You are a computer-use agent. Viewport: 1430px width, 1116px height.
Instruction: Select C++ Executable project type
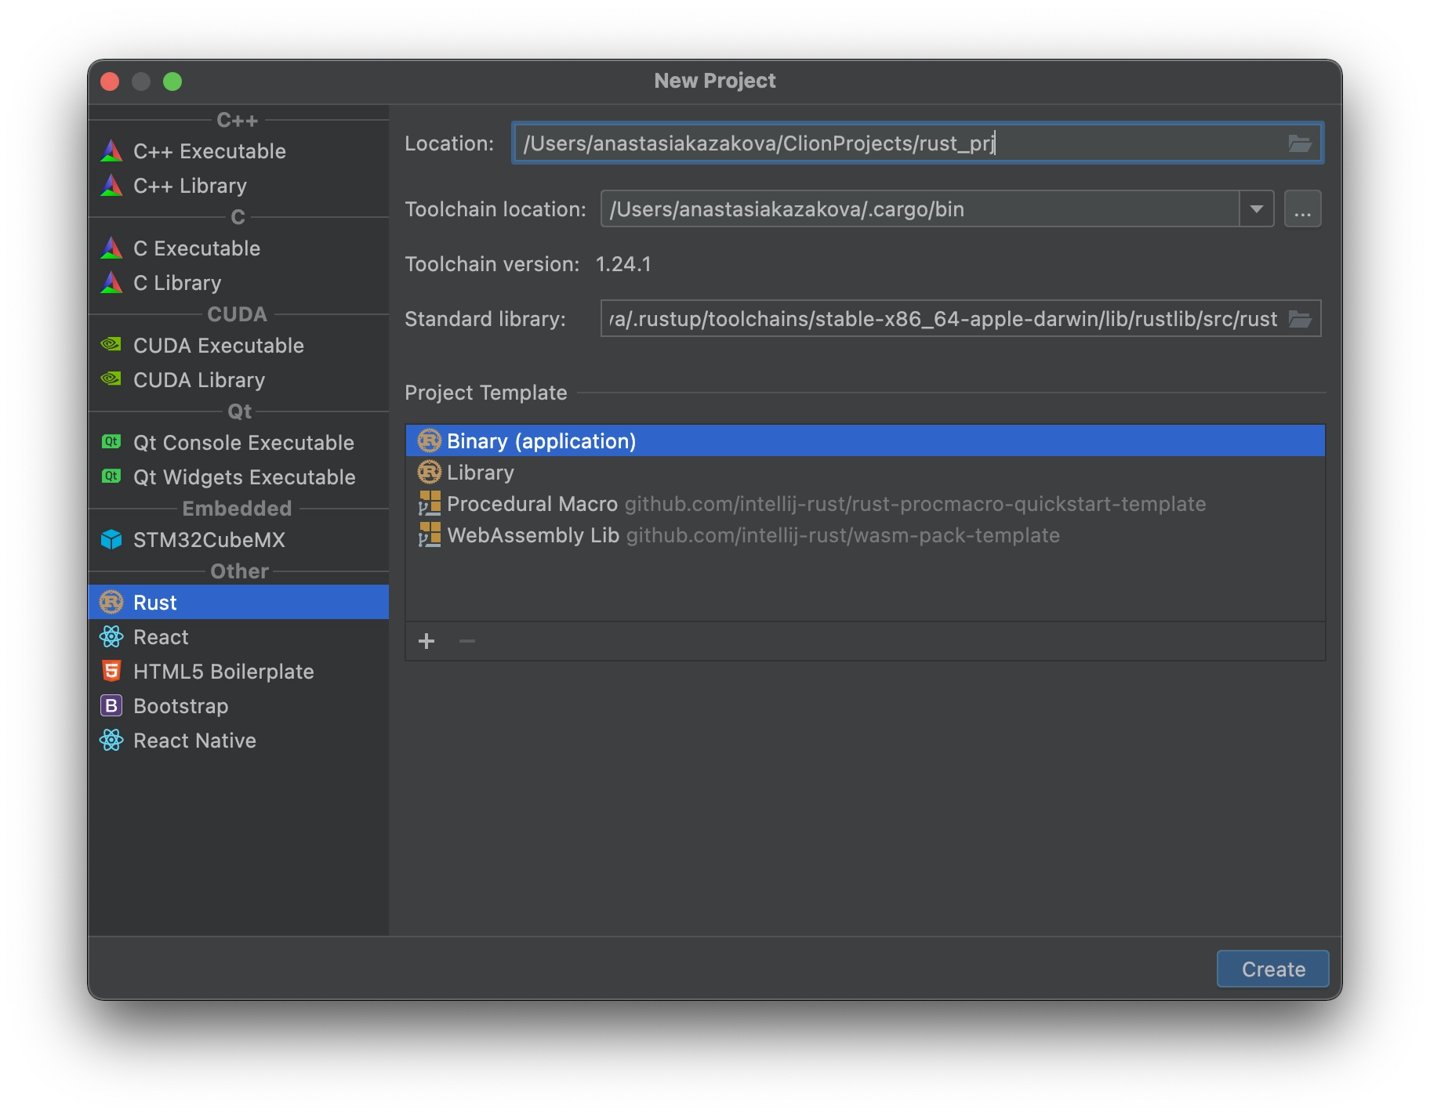(238, 151)
